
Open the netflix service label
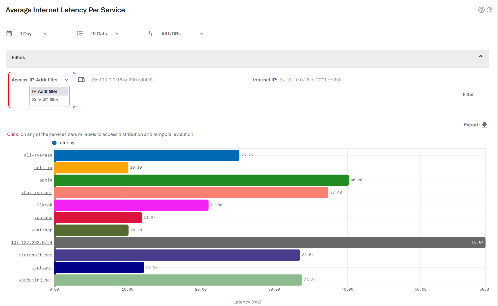pyautogui.click(x=43, y=168)
